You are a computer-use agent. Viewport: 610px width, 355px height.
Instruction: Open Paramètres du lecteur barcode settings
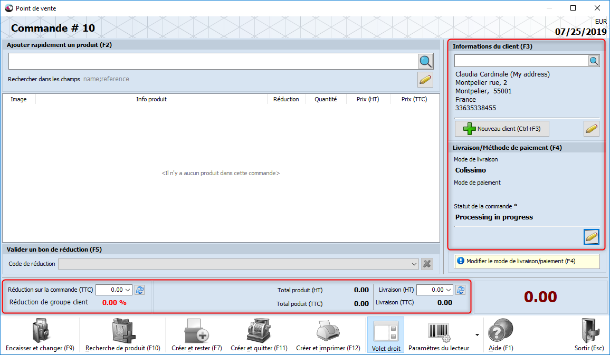[x=439, y=335]
